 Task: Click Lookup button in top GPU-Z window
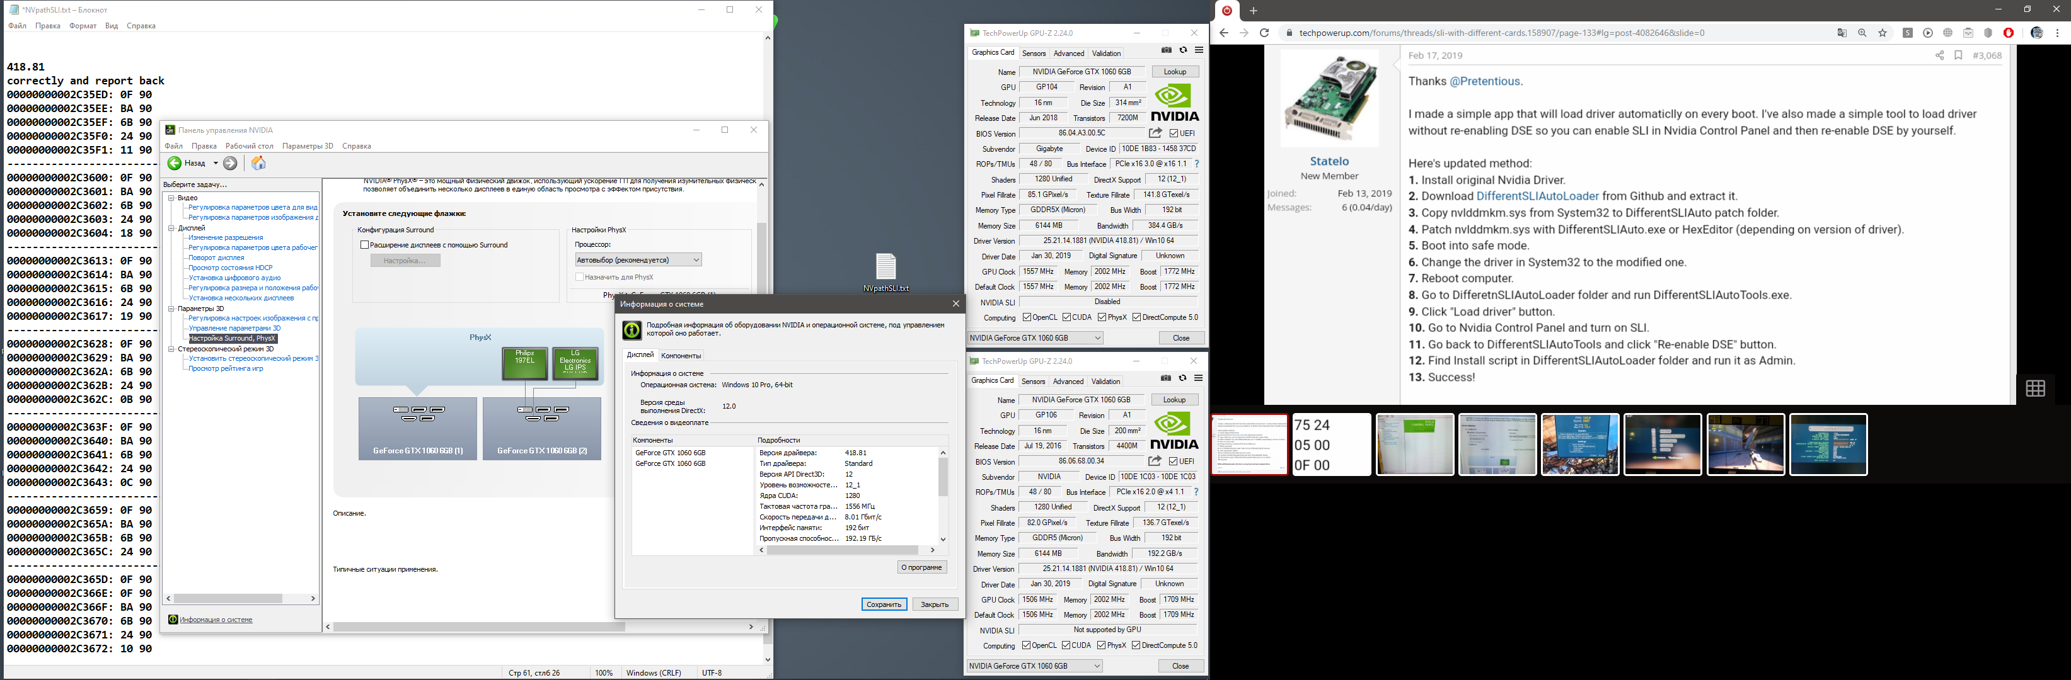click(x=1175, y=71)
